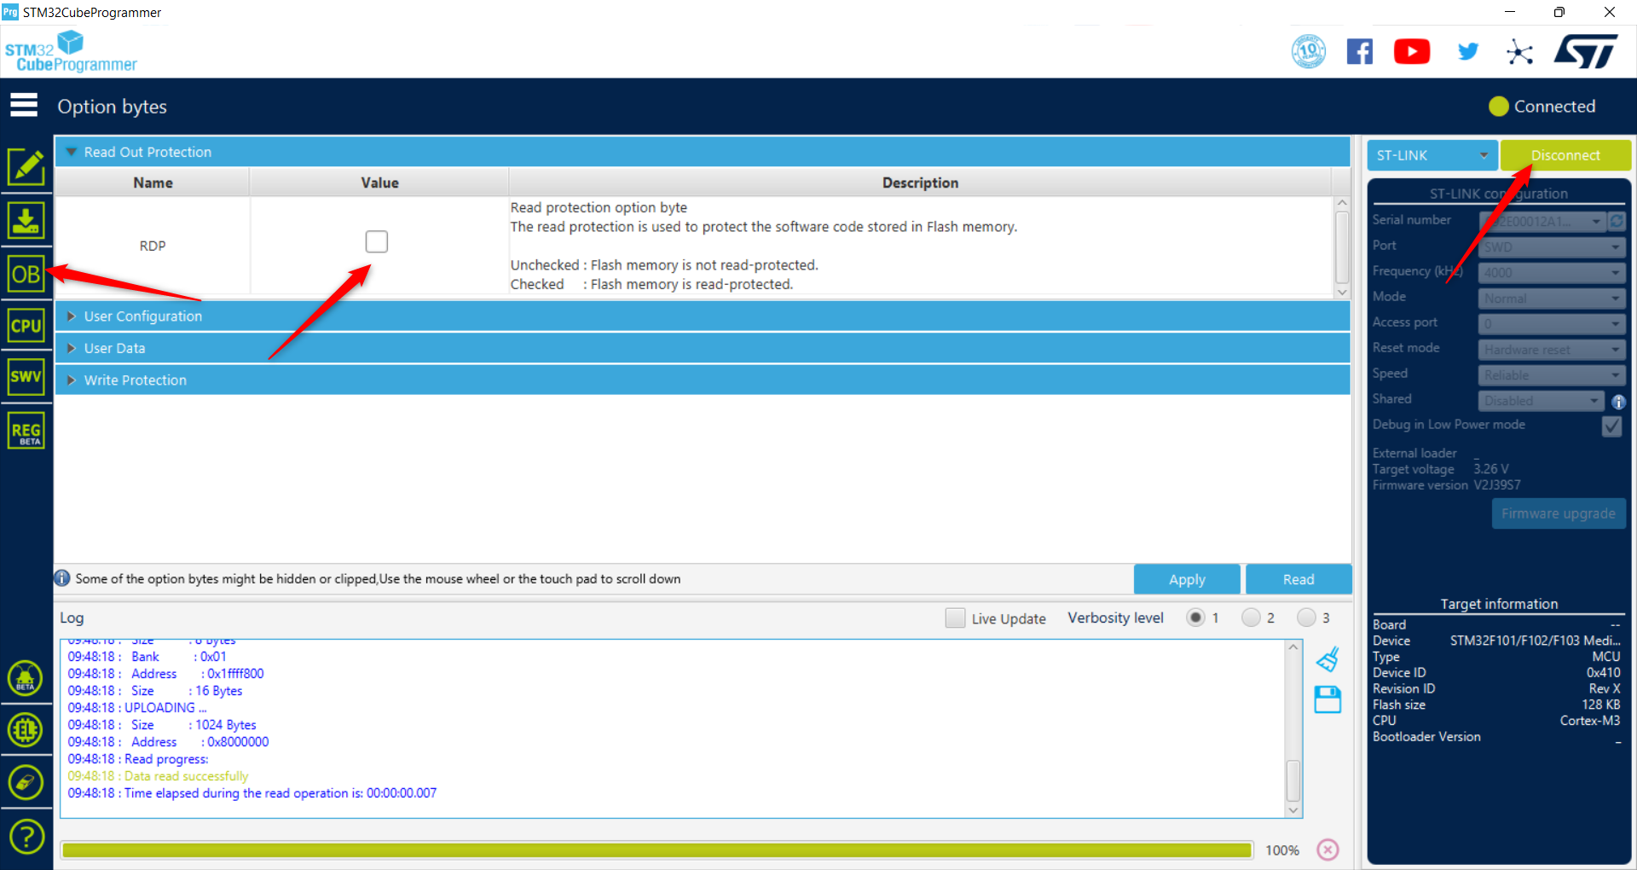The width and height of the screenshot is (1637, 870).
Task: Disconnect from the target
Action: point(1565,155)
